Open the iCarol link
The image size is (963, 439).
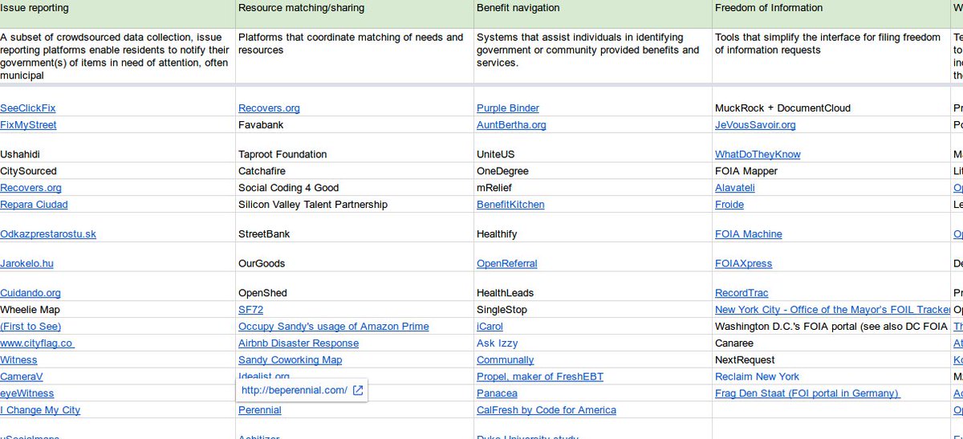(490, 327)
